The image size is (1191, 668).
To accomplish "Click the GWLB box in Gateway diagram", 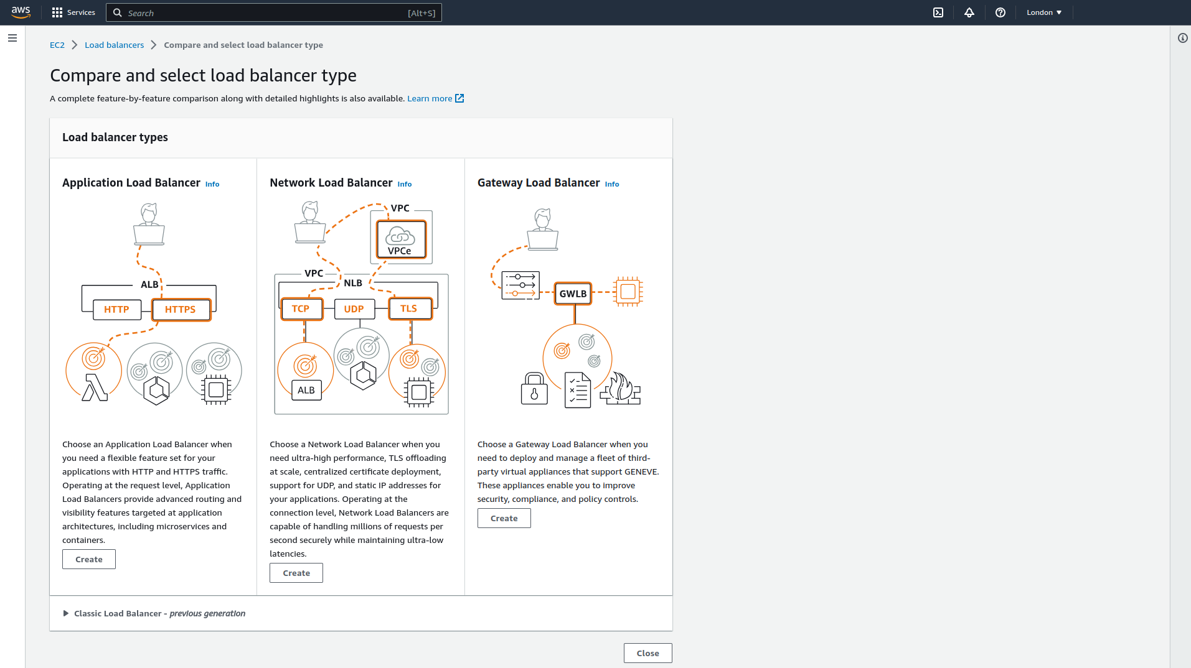I will [573, 294].
